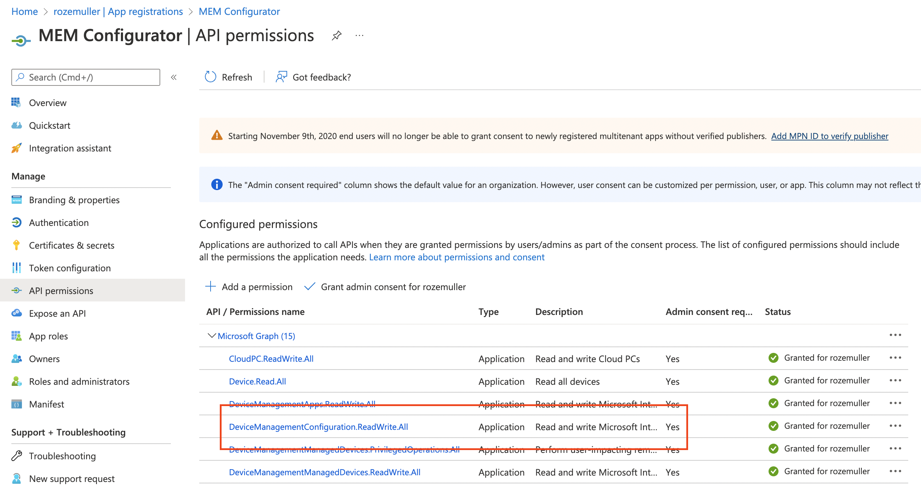Open the Authentication settings icon
The width and height of the screenshot is (921, 488).
pyautogui.click(x=16, y=222)
